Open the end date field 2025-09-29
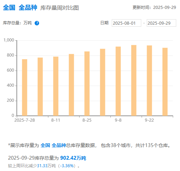The height and width of the screenshot is (171, 180). coord(161,23)
